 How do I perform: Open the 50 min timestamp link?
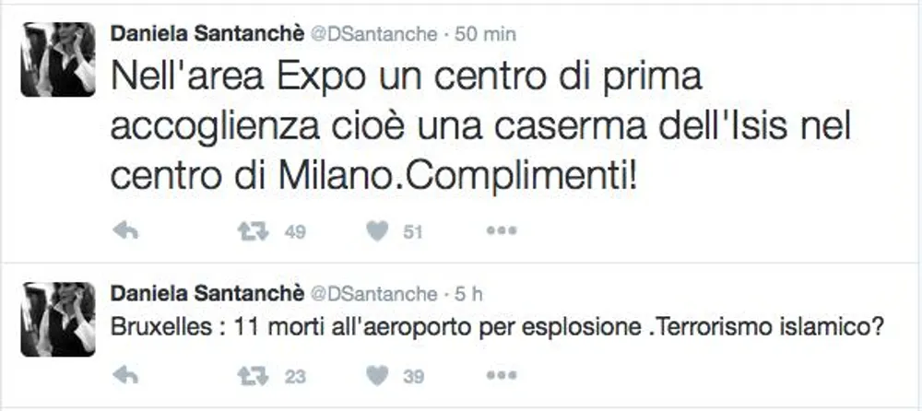pos(485,35)
